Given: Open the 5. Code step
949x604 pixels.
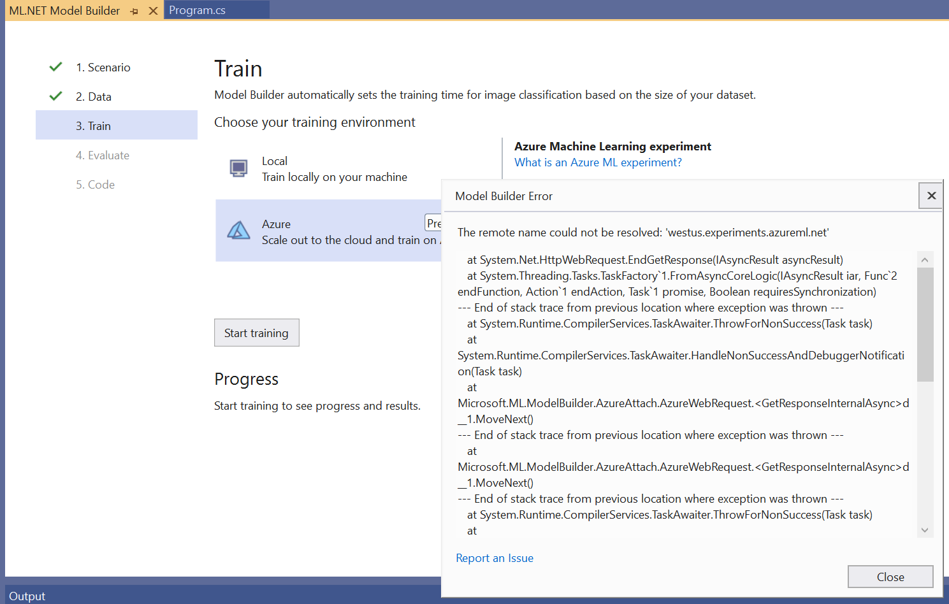Looking at the screenshot, I should click(x=96, y=184).
